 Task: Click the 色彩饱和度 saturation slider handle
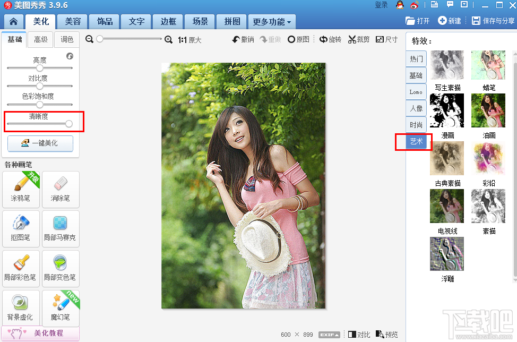pyautogui.click(x=40, y=105)
